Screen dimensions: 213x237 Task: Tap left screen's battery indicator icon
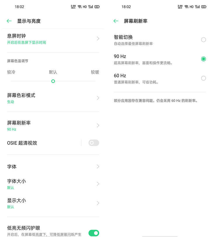point(97,6)
